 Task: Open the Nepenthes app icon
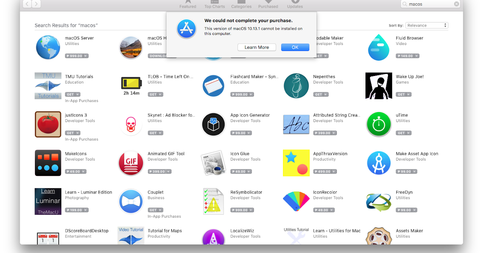[296, 86]
